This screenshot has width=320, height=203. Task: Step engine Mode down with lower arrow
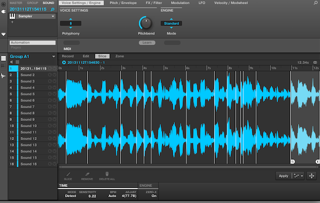pos(171,28)
